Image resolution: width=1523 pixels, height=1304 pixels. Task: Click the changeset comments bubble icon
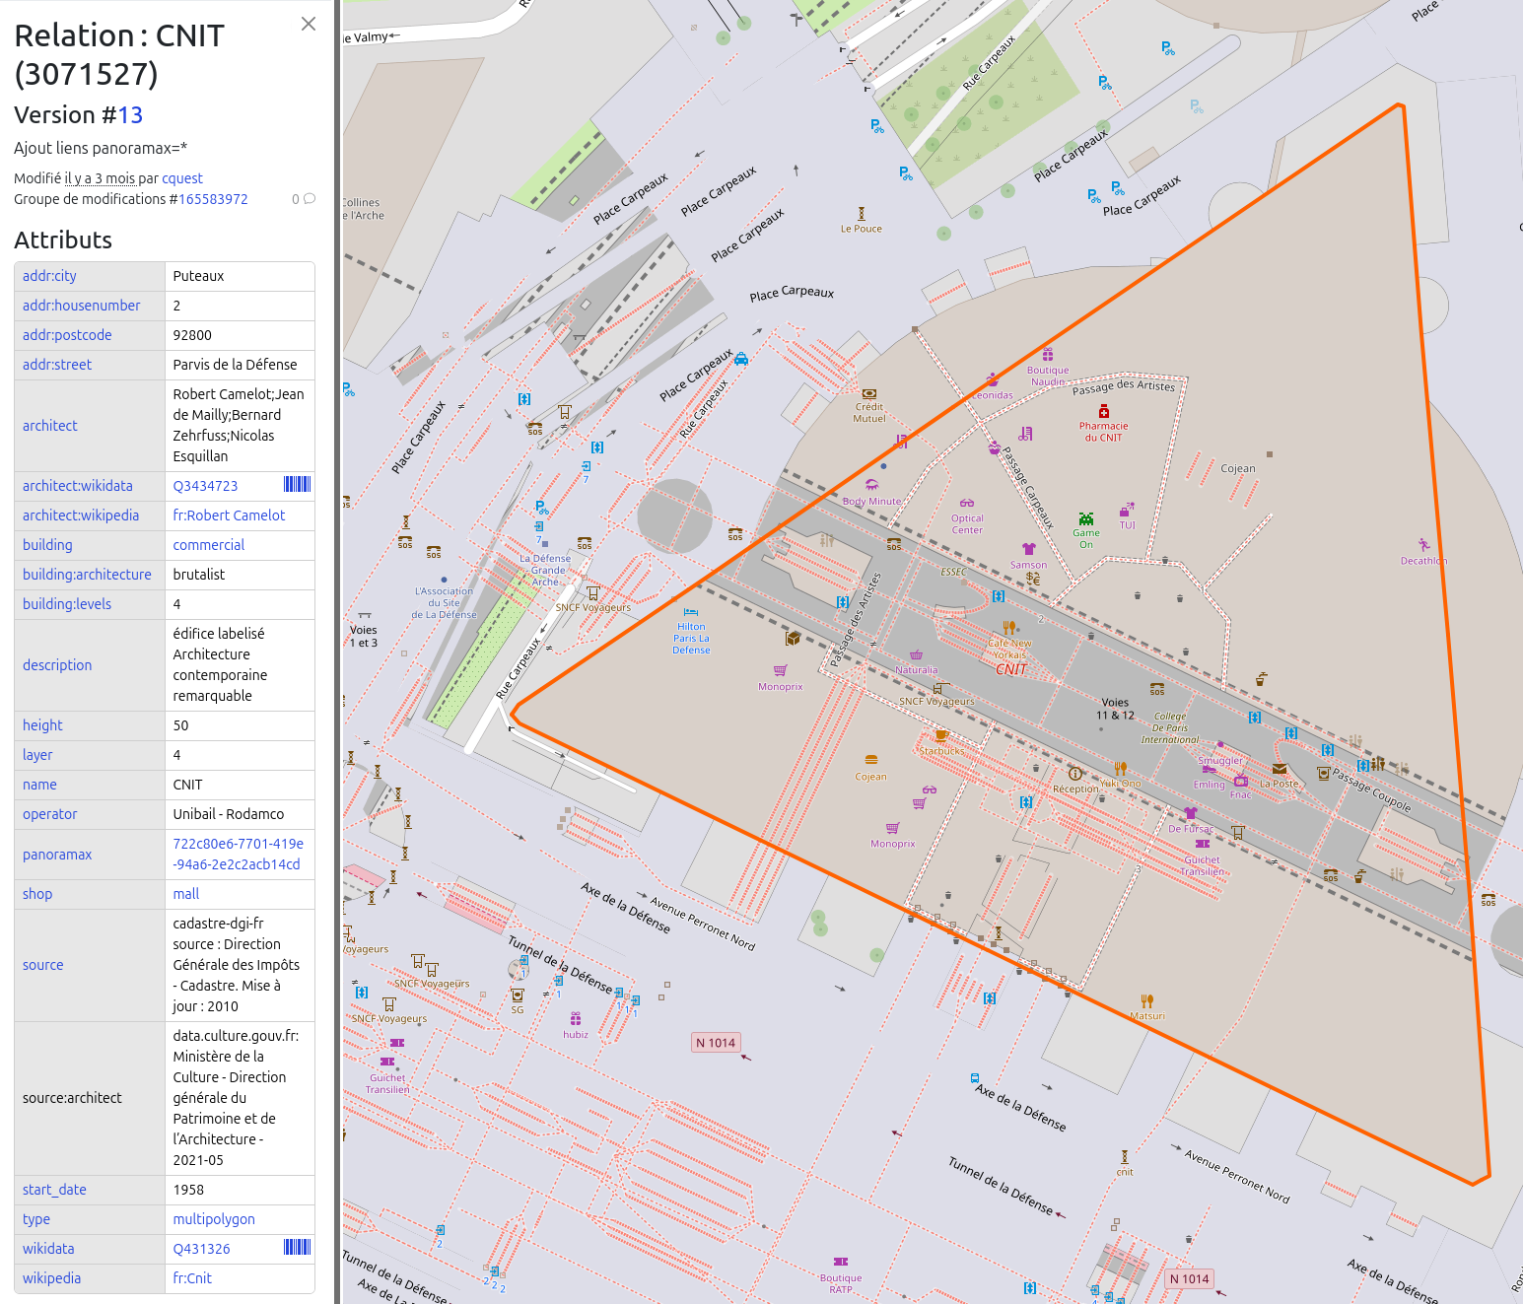[309, 199]
